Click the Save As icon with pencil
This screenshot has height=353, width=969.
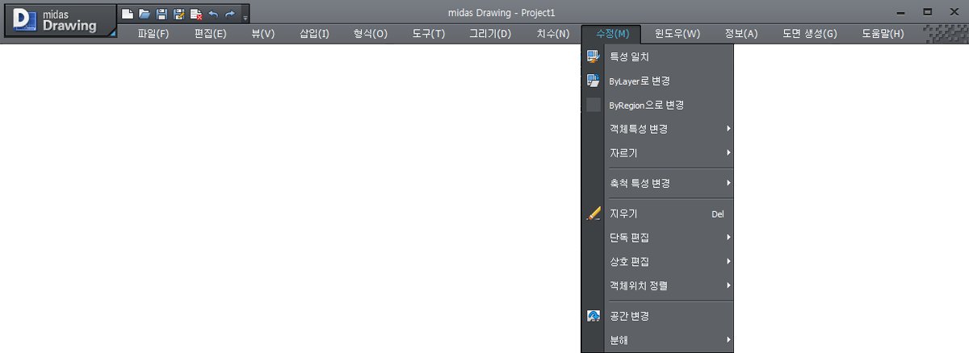[178, 14]
